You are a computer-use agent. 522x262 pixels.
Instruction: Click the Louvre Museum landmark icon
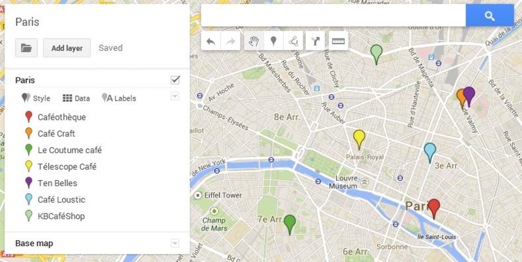pyautogui.click(x=365, y=182)
